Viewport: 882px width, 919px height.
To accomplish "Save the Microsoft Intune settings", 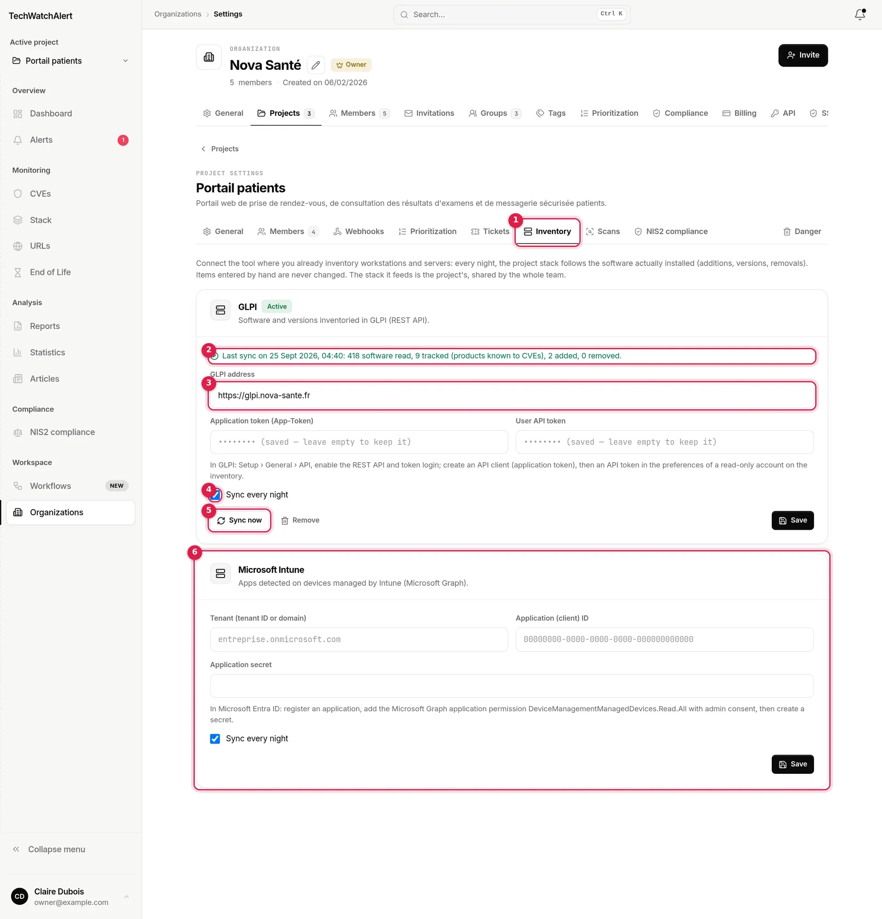I will coord(792,764).
